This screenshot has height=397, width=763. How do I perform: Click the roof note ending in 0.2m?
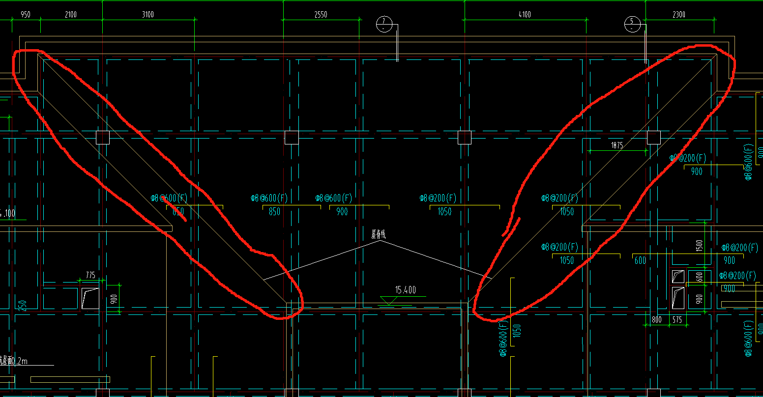tap(14, 361)
